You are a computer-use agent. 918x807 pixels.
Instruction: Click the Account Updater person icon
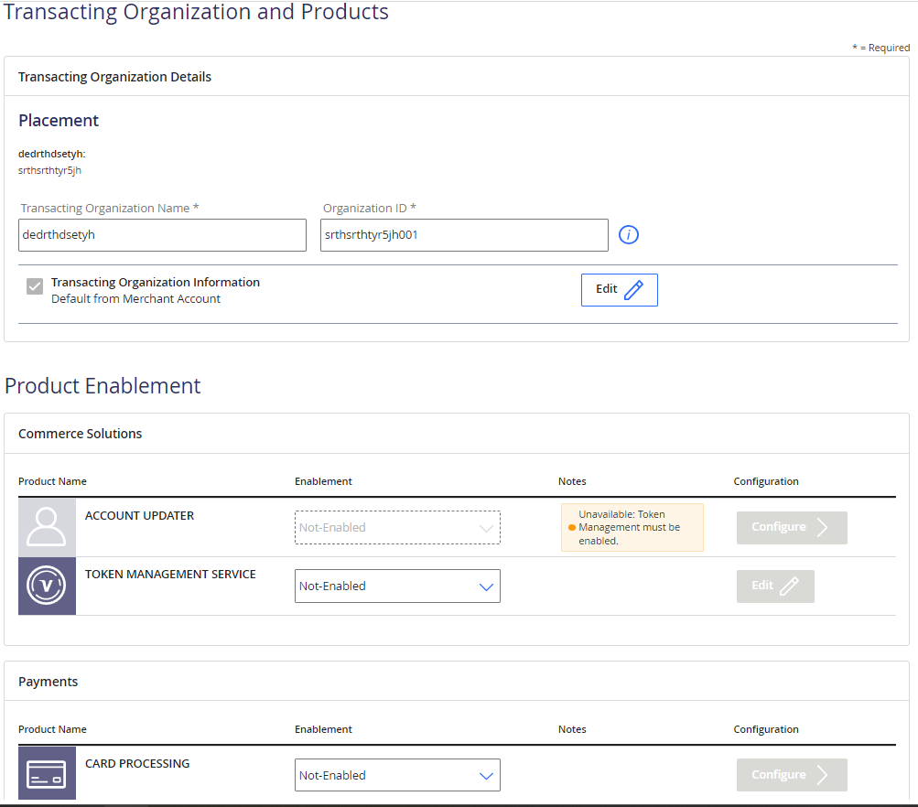pyautogui.click(x=47, y=527)
